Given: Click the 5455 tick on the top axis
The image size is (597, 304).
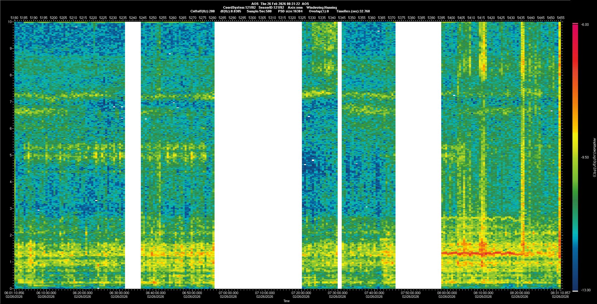Looking at the screenshot, I should 561,18.
